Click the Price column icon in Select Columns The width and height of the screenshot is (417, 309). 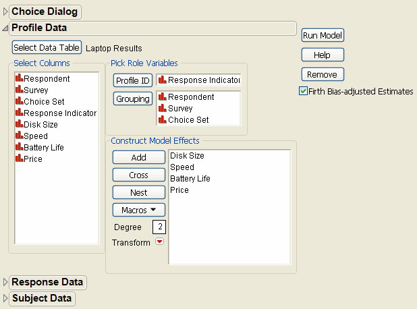[x=19, y=159]
